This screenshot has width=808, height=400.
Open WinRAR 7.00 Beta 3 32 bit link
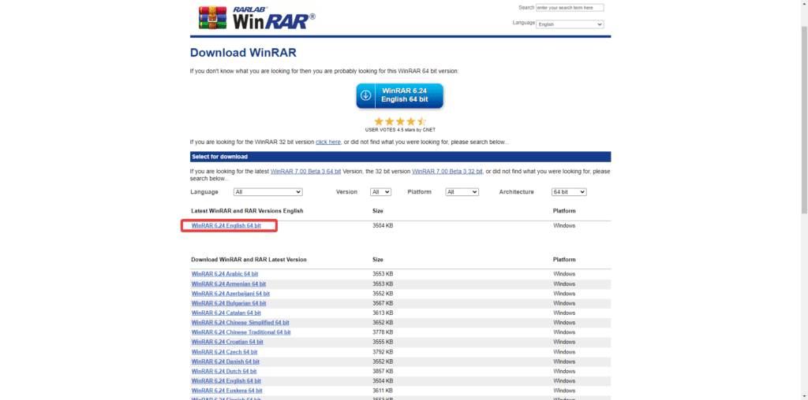447,172
